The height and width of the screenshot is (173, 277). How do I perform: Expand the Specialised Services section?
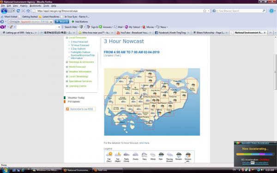pyautogui.click(x=67, y=81)
